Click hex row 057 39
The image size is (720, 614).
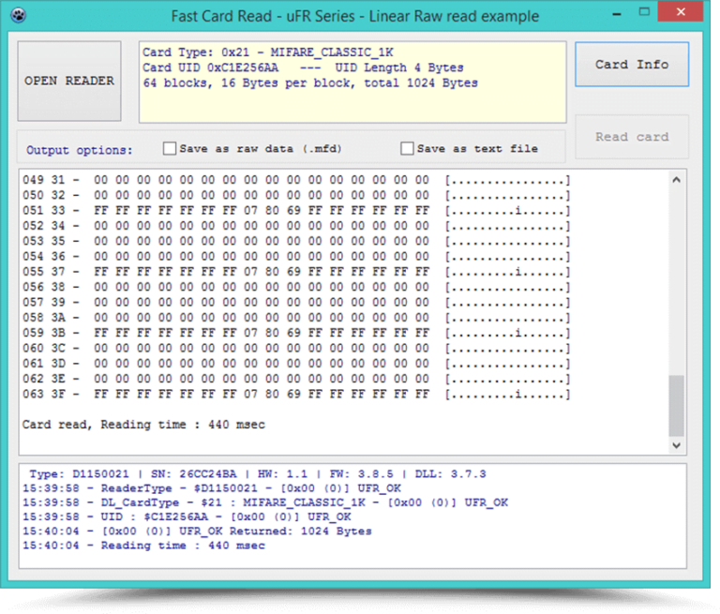click(296, 302)
